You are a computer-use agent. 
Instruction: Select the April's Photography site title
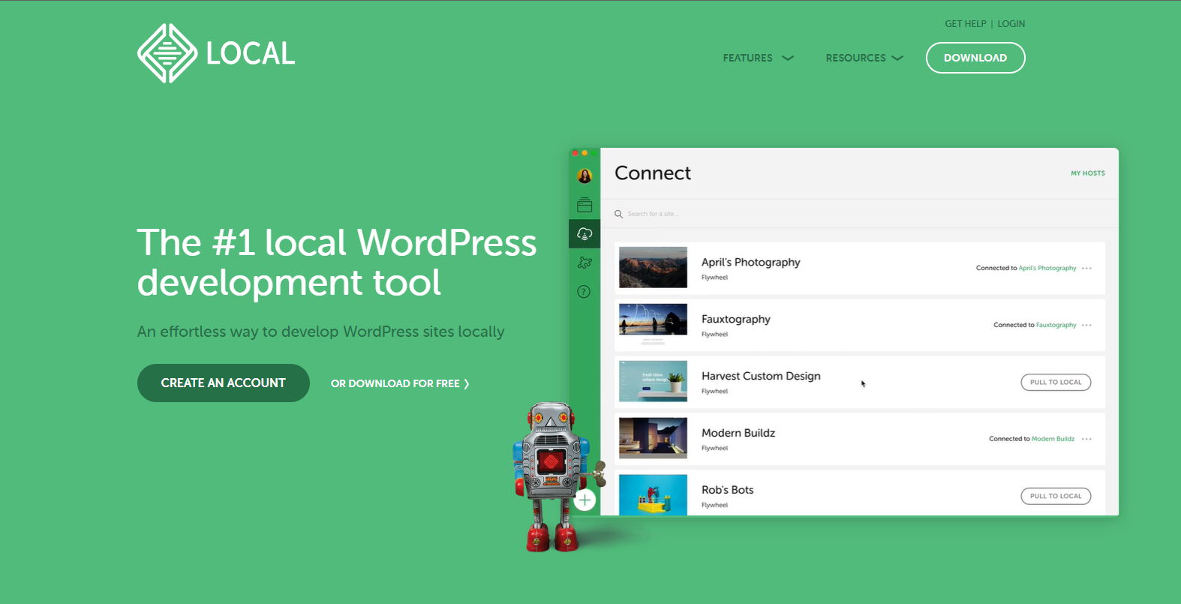pyautogui.click(x=750, y=262)
